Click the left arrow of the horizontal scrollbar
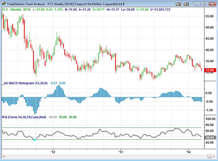 [x=4, y=157]
